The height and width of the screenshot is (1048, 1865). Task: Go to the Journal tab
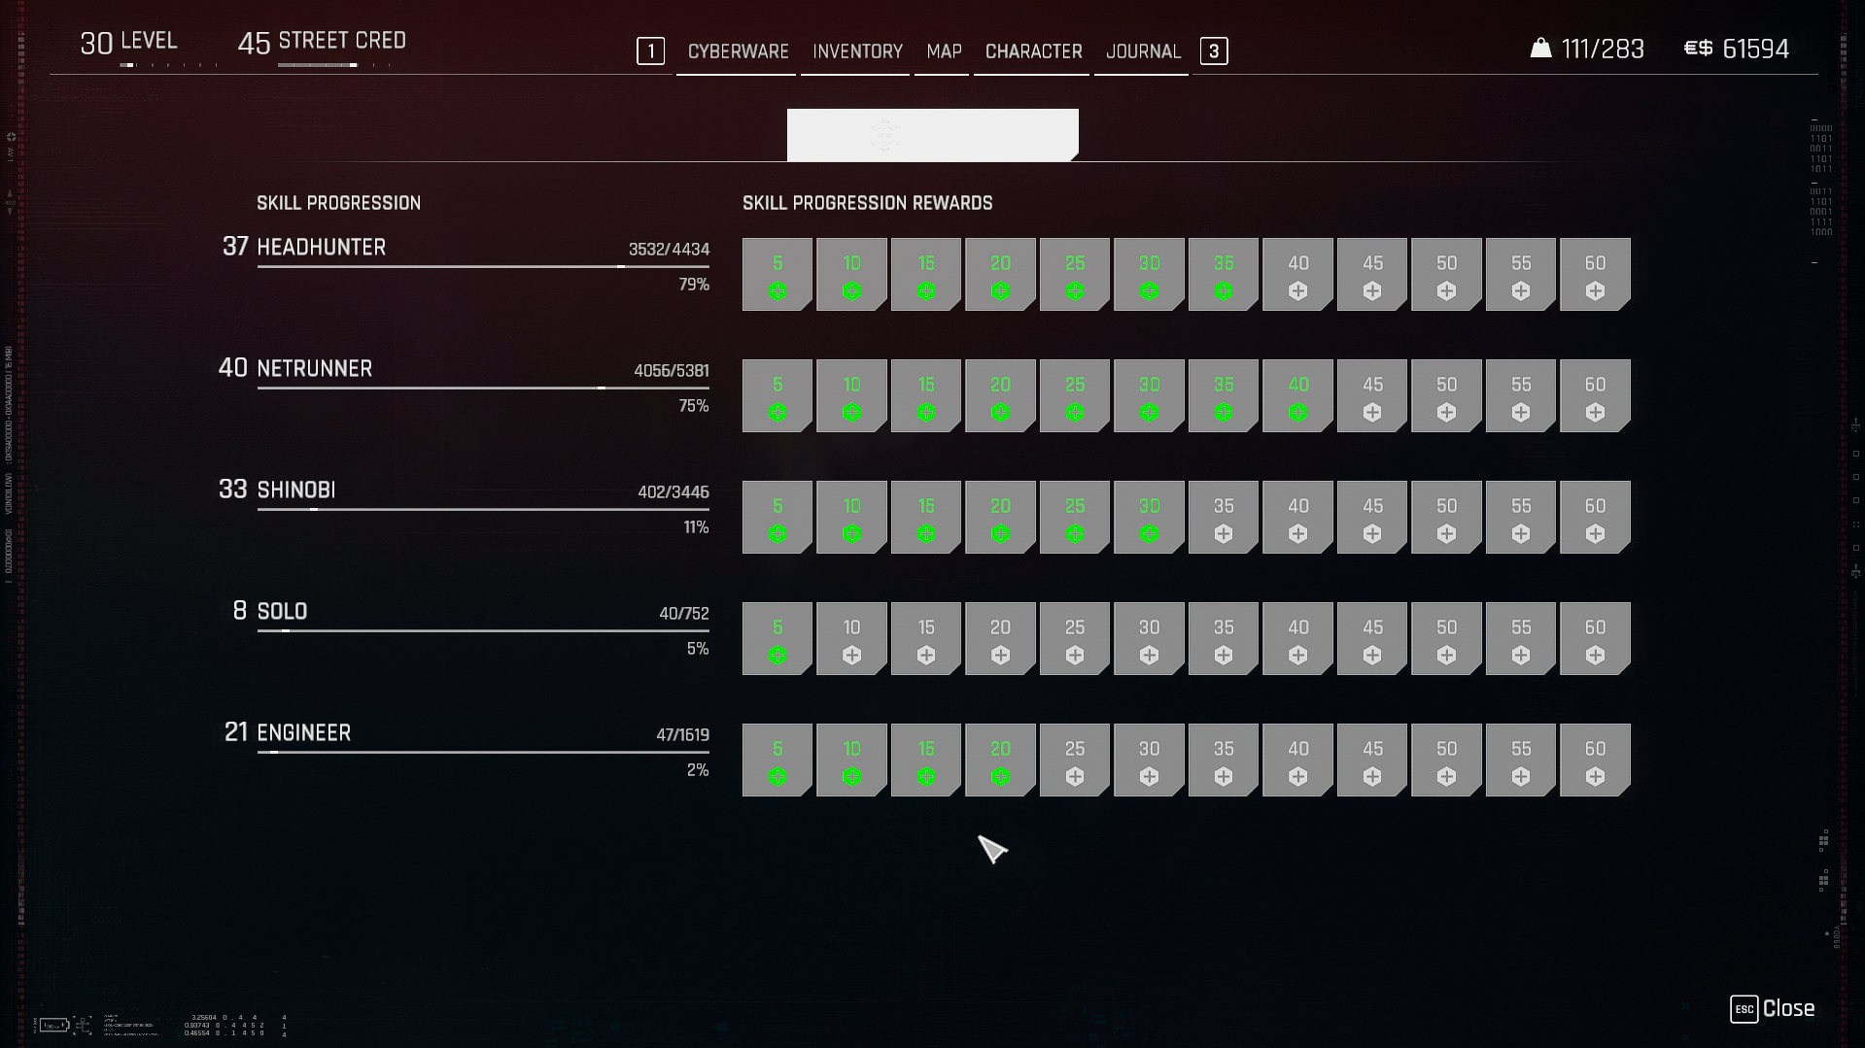1143,51
